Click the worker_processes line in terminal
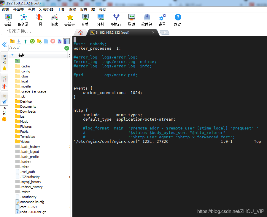Screen dimensions: 267x217 pos(97,48)
